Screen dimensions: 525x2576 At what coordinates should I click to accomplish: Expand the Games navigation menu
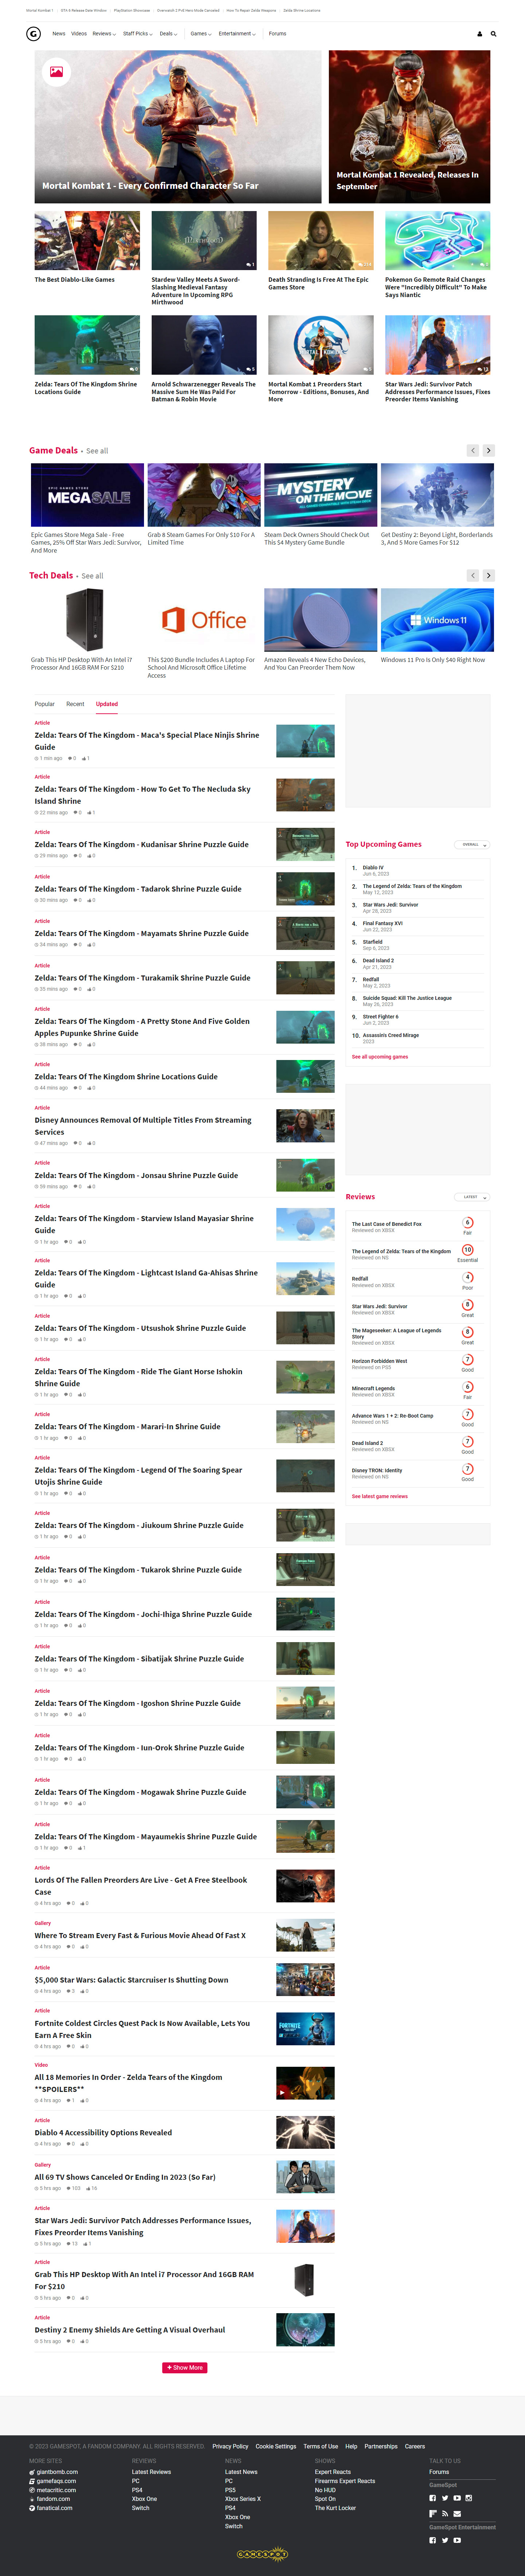click(201, 34)
